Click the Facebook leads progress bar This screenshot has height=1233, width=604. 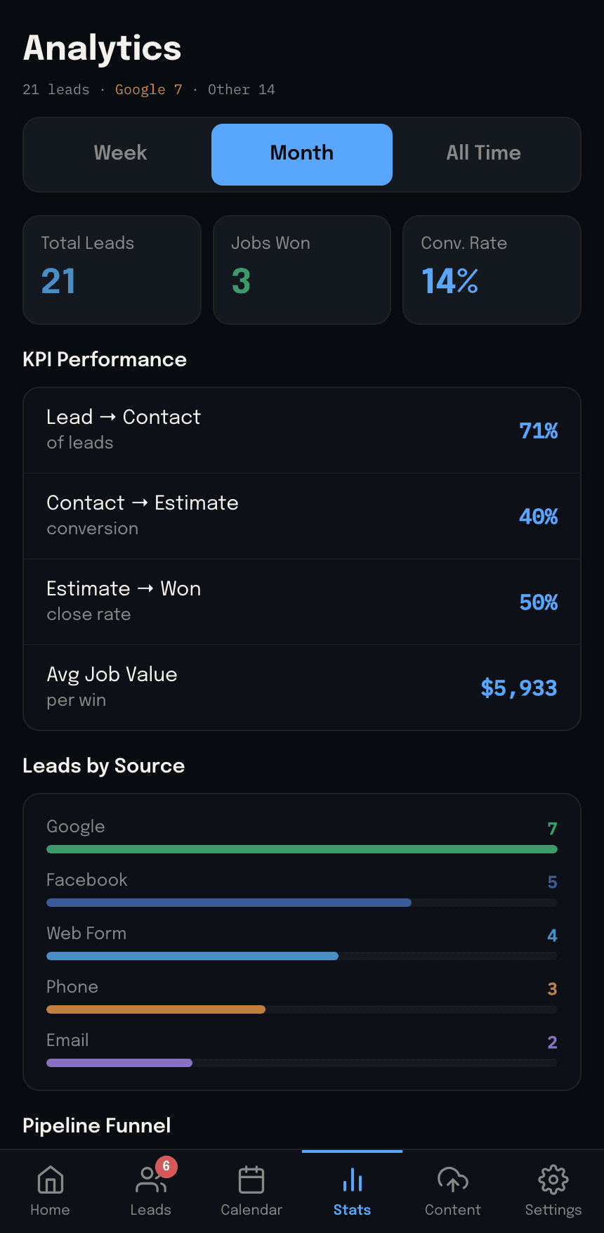[302, 903]
